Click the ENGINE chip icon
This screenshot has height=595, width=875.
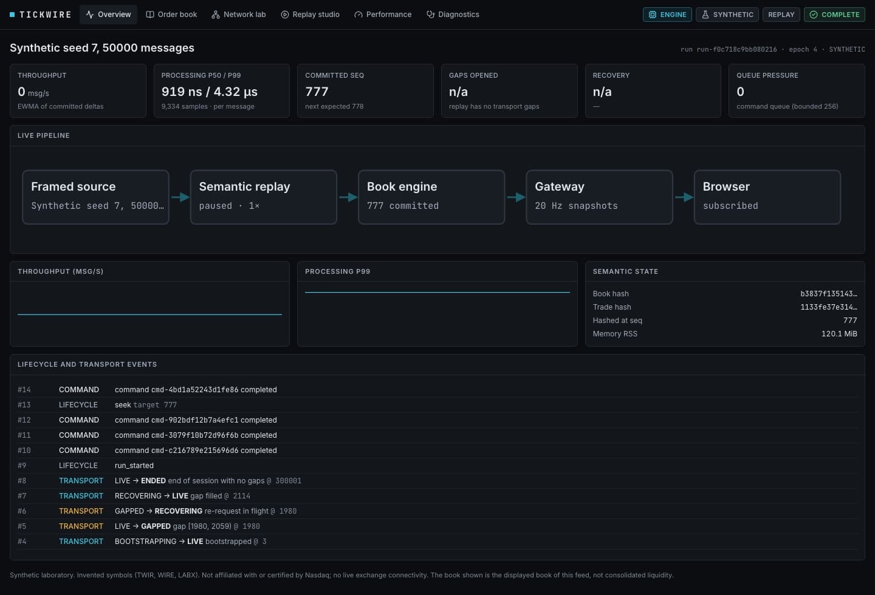[x=653, y=15]
